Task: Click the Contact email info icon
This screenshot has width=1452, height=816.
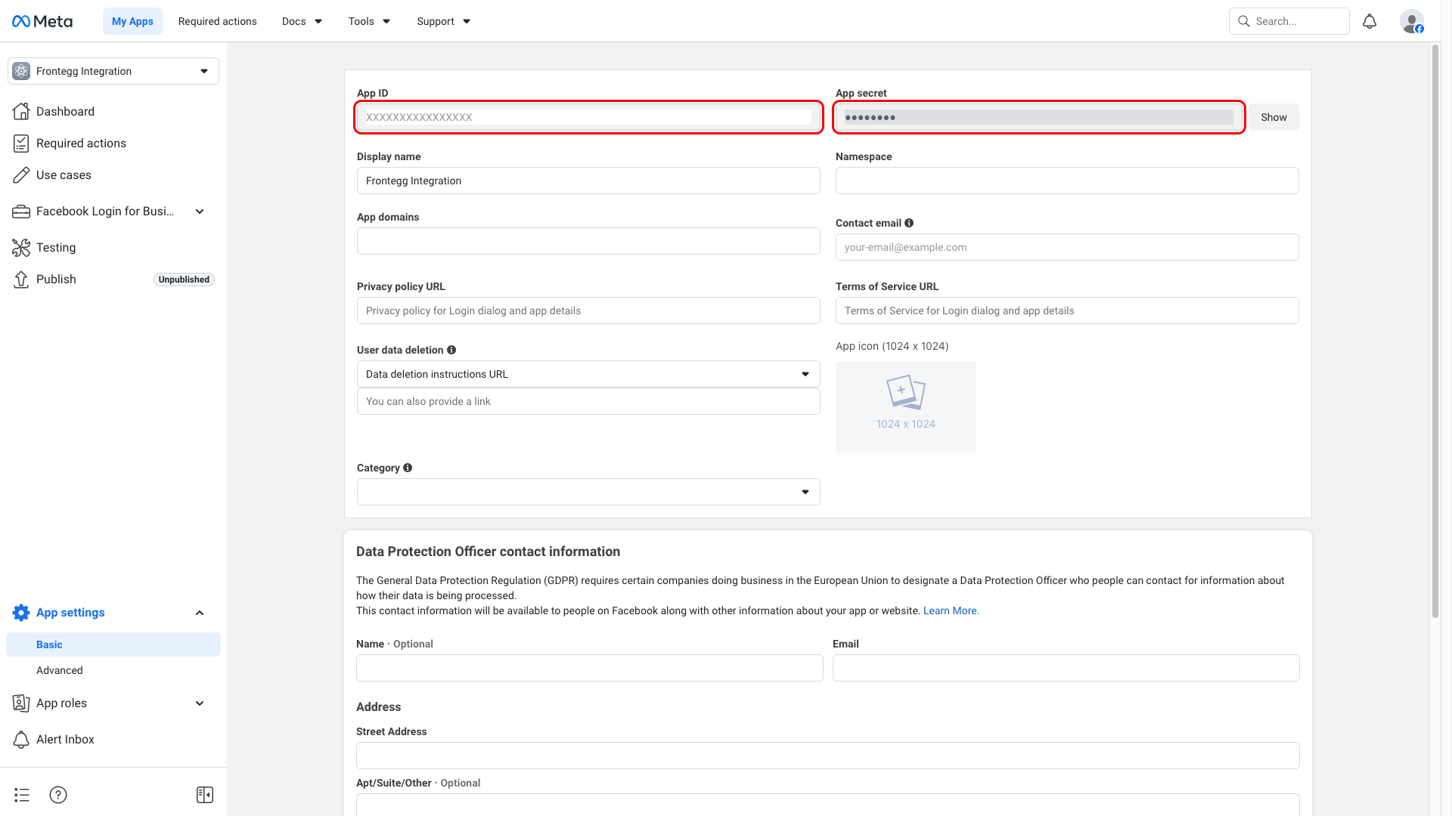Action: tap(909, 223)
